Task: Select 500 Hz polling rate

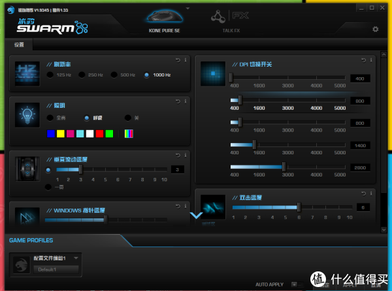Action: point(114,75)
